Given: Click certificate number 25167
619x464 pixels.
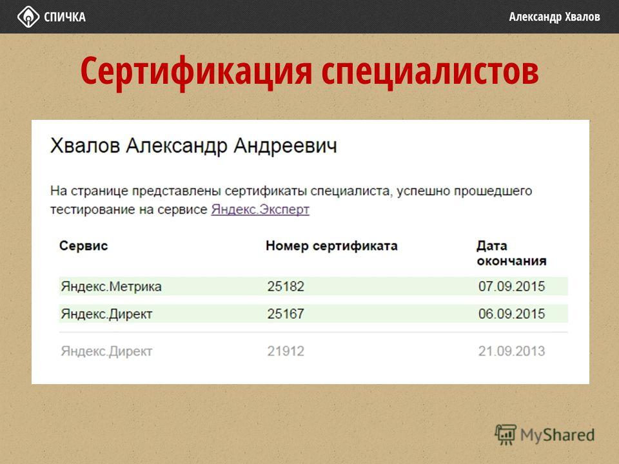Looking at the screenshot, I should 286,314.
